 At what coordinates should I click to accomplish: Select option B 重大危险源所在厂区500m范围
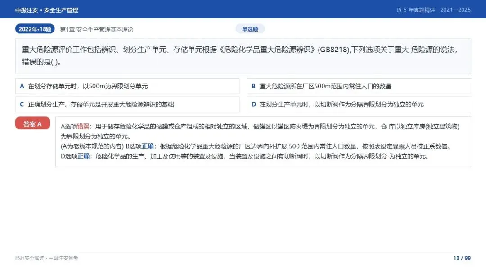pyautogui.click(x=359, y=86)
